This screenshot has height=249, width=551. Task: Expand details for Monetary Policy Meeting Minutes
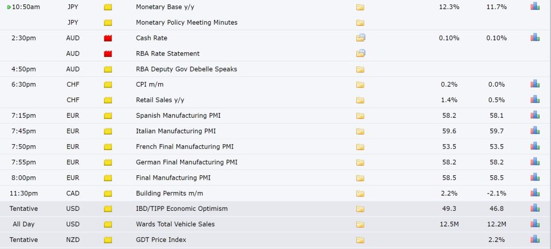coord(360,23)
